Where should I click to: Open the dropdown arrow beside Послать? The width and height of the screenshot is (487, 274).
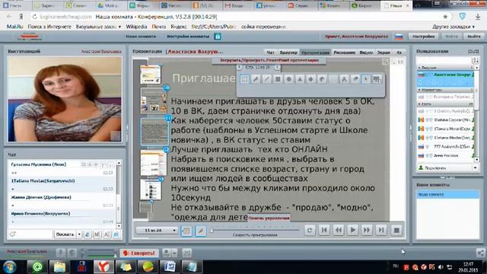(x=79, y=234)
